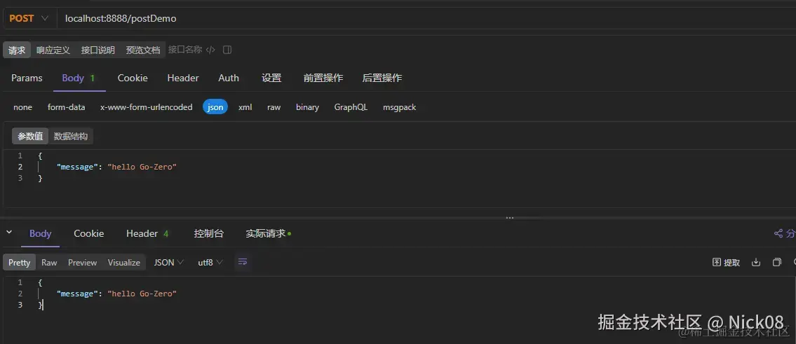
Task: Switch to the 数据结构 view
Action: point(71,137)
